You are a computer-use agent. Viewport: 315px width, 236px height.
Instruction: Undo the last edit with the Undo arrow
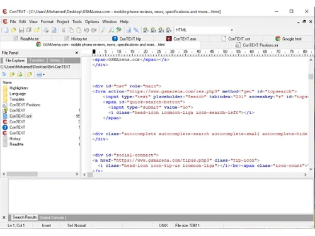pos(86,30)
